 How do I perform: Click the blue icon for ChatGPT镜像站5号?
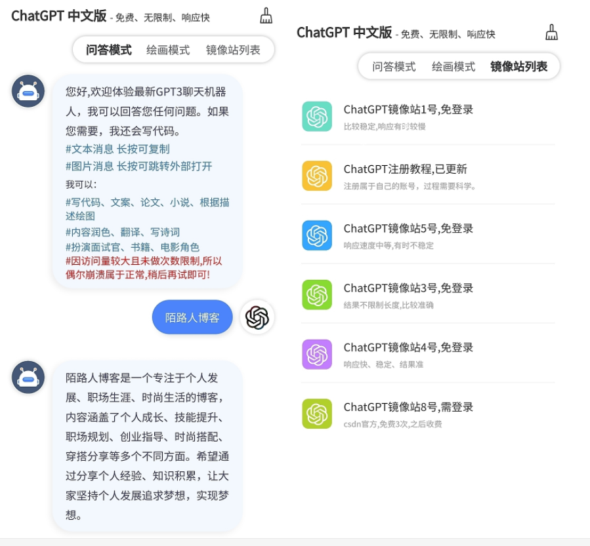coord(317,235)
